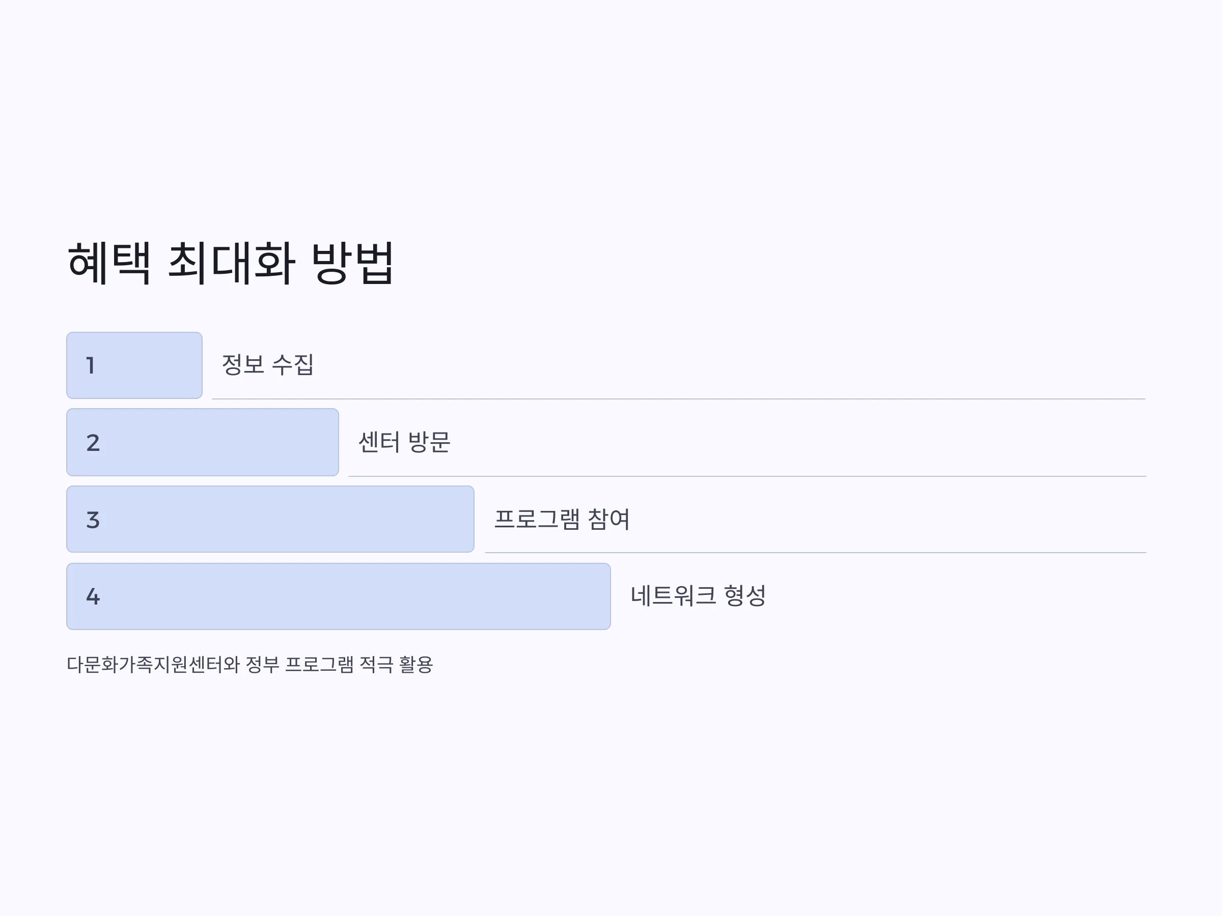Click the number 4 in fourth box

pos(93,596)
